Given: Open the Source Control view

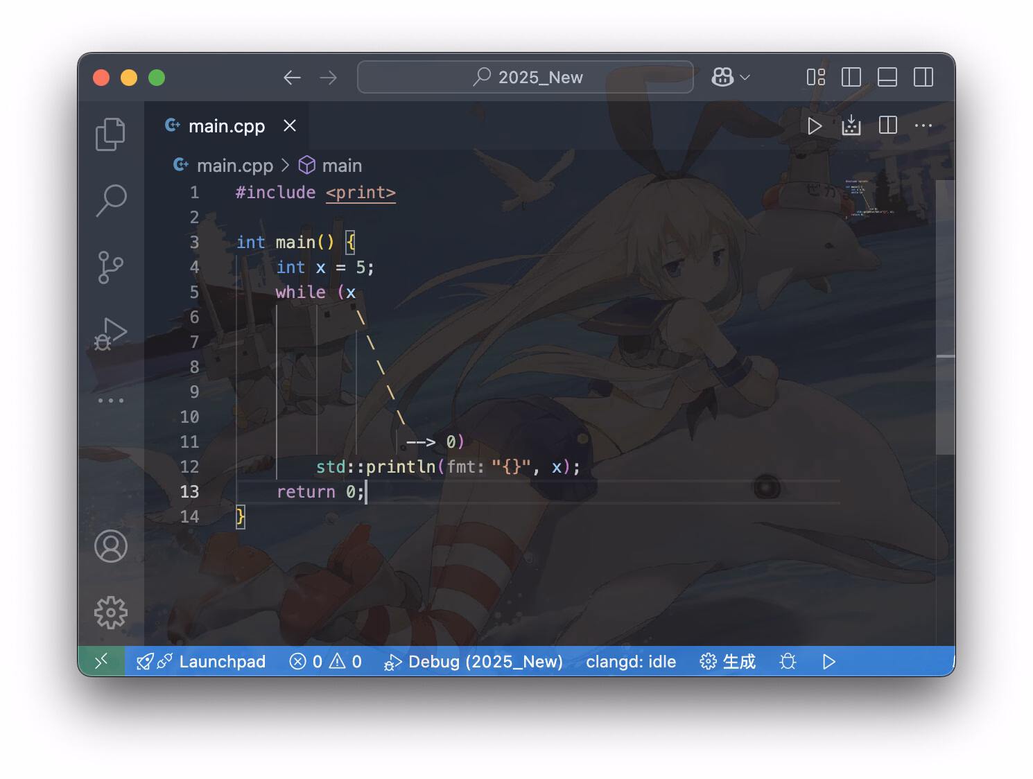Looking at the screenshot, I should (x=110, y=267).
